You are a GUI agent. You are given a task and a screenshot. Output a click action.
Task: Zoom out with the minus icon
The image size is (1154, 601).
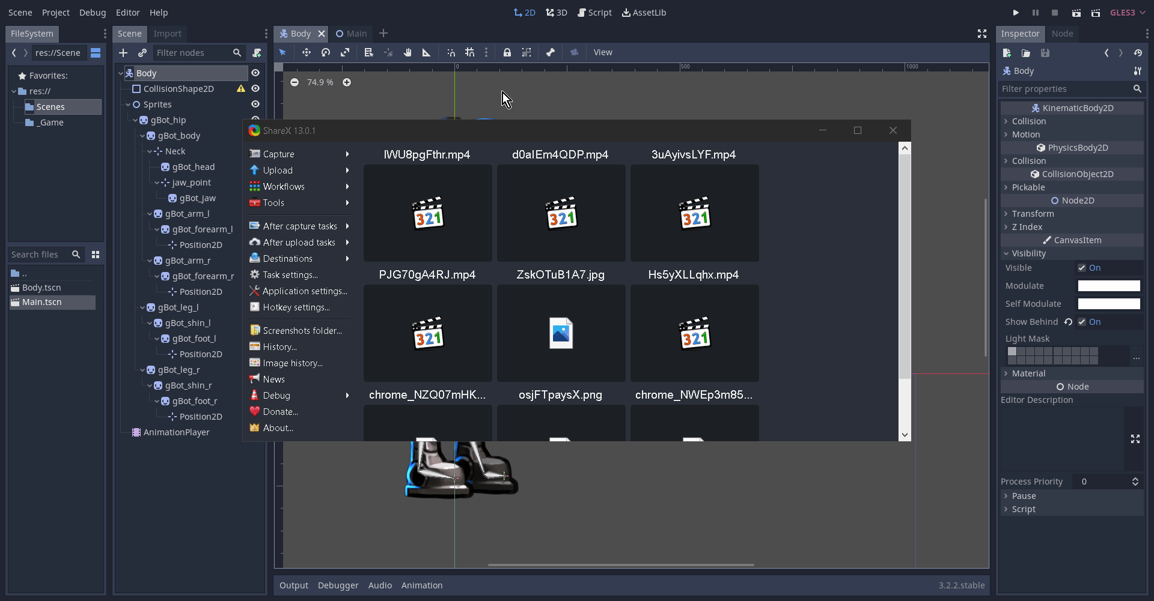(295, 82)
